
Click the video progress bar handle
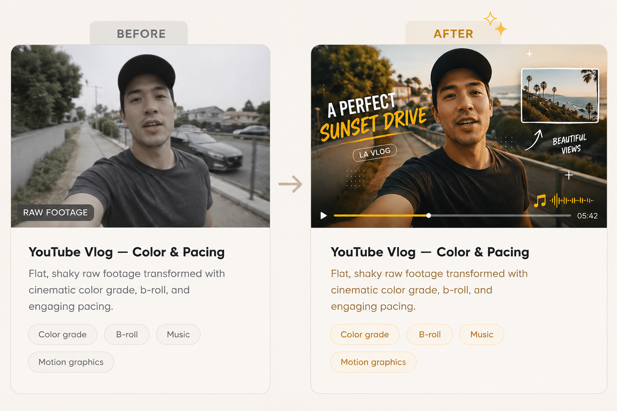(429, 216)
